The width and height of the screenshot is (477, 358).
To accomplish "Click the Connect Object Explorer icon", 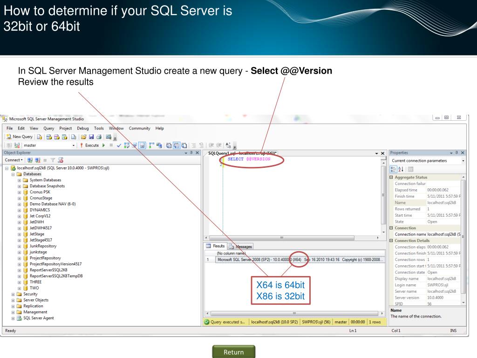I will [x=30, y=160].
